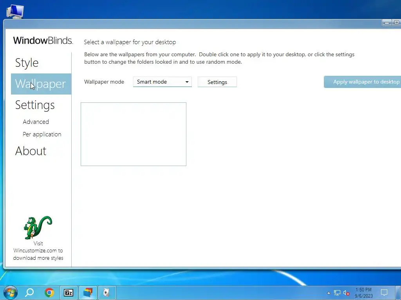This screenshot has width=401, height=300.
Task: Open the Solitaire cards taskbar icon
Action: click(x=107, y=293)
